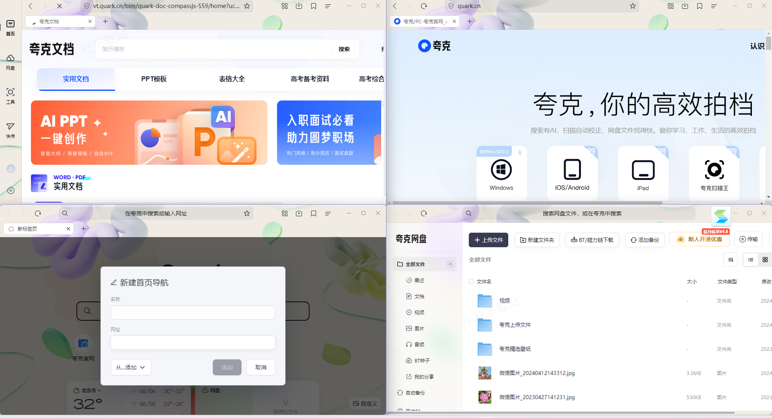This screenshot has height=418, width=772.
Task: Click the iPad download icon
Action: (643, 170)
